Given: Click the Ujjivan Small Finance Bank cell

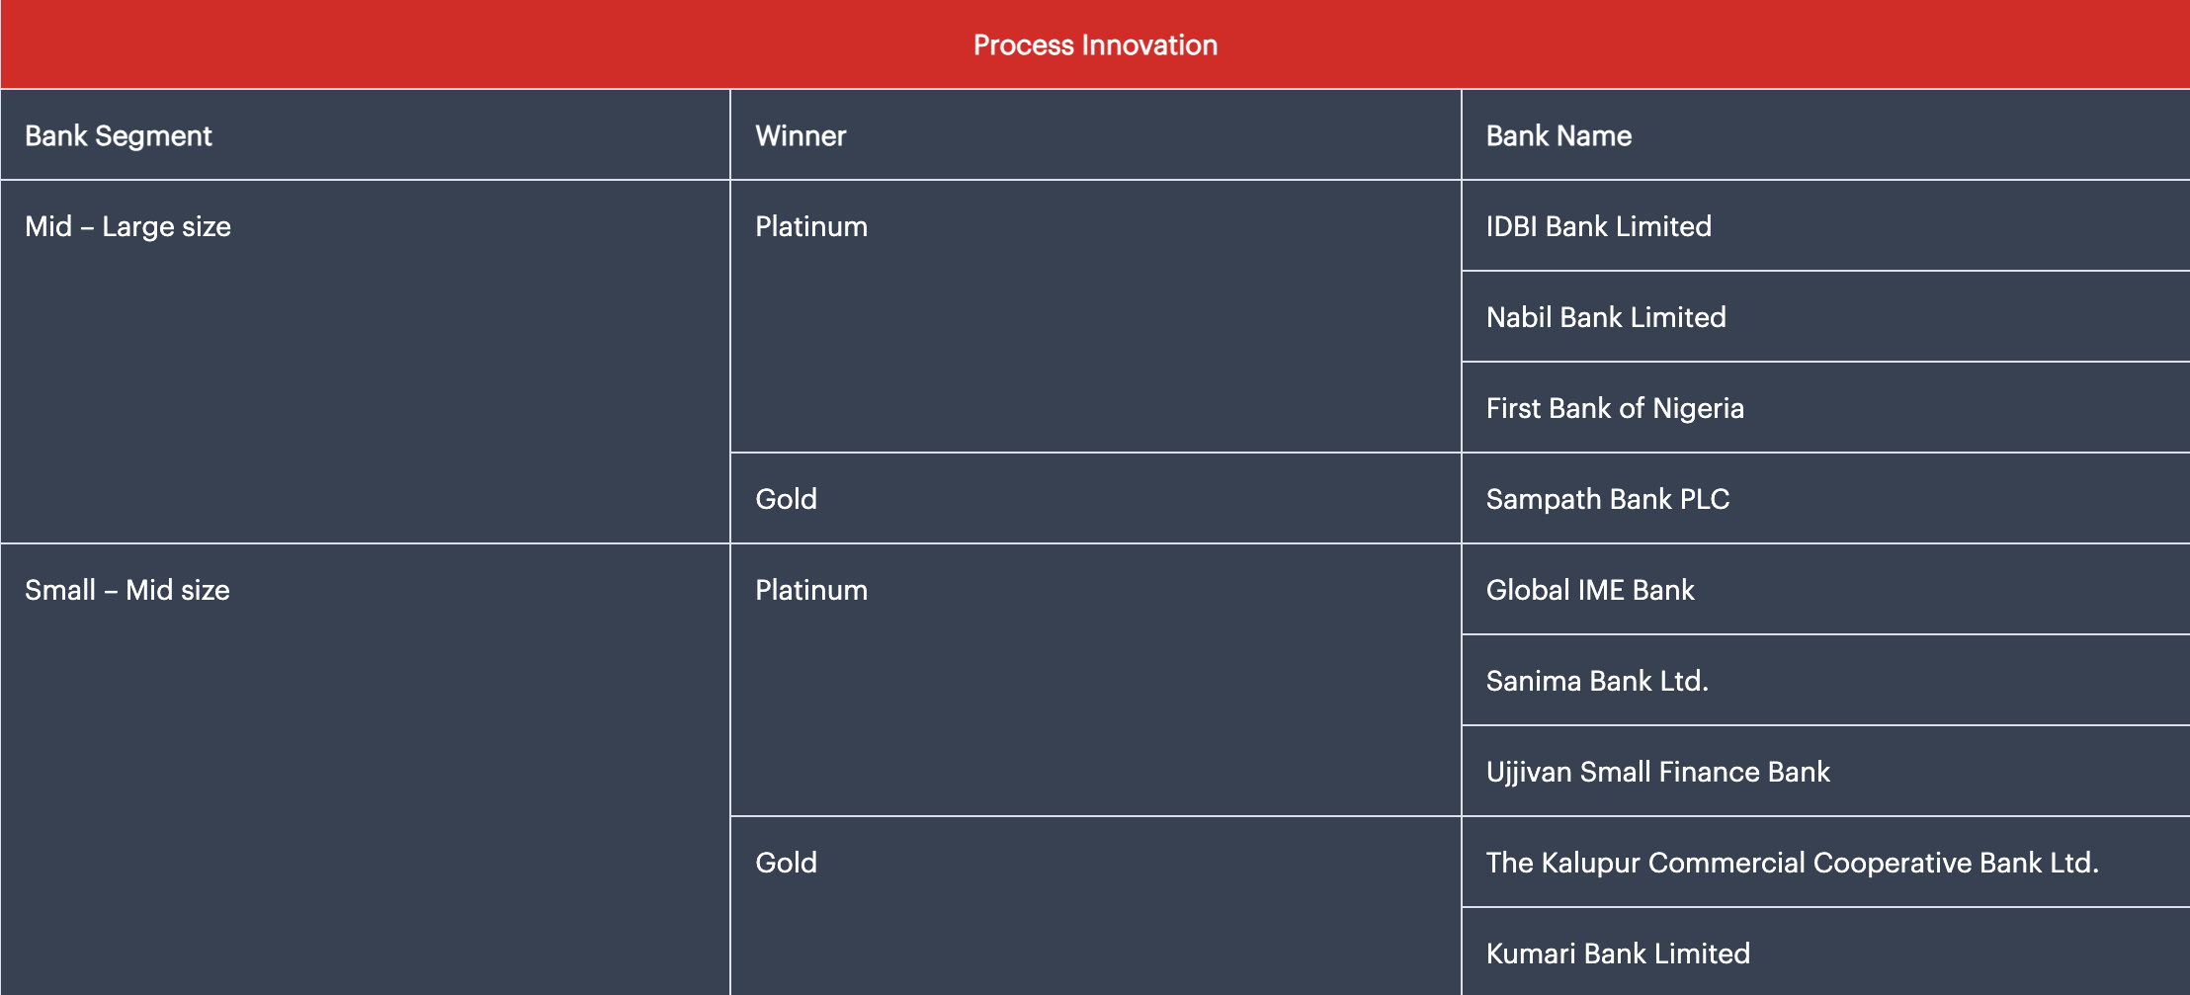Looking at the screenshot, I should (1657, 773).
